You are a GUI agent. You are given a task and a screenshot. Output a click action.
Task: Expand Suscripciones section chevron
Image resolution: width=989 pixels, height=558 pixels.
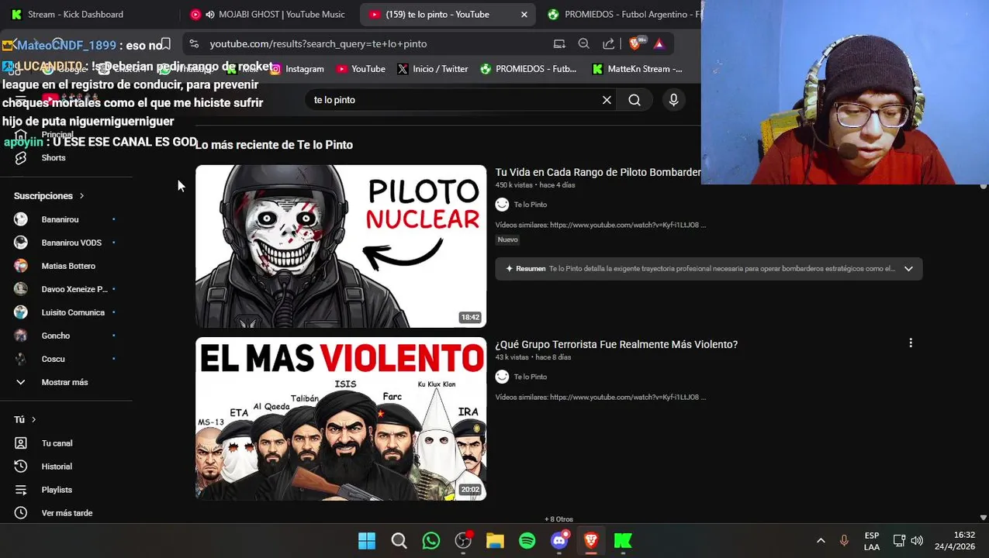(81, 196)
